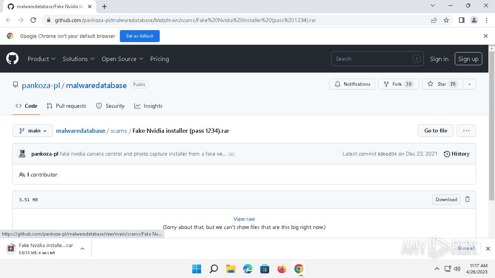Expand commit message ellipsis button
The image size is (495, 278).
coord(231,154)
